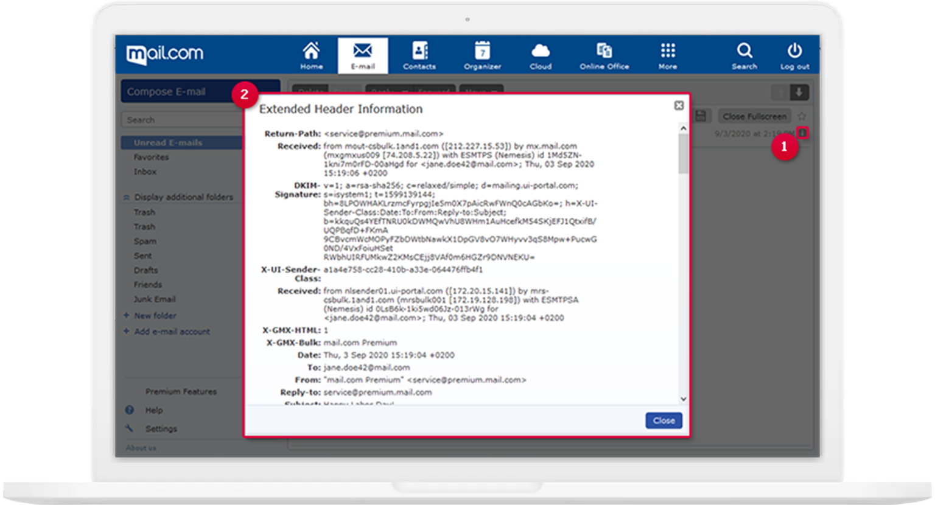Click the mail.com logo
The width and height of the screenshot is (935, 505).
[x=164, y=54]
